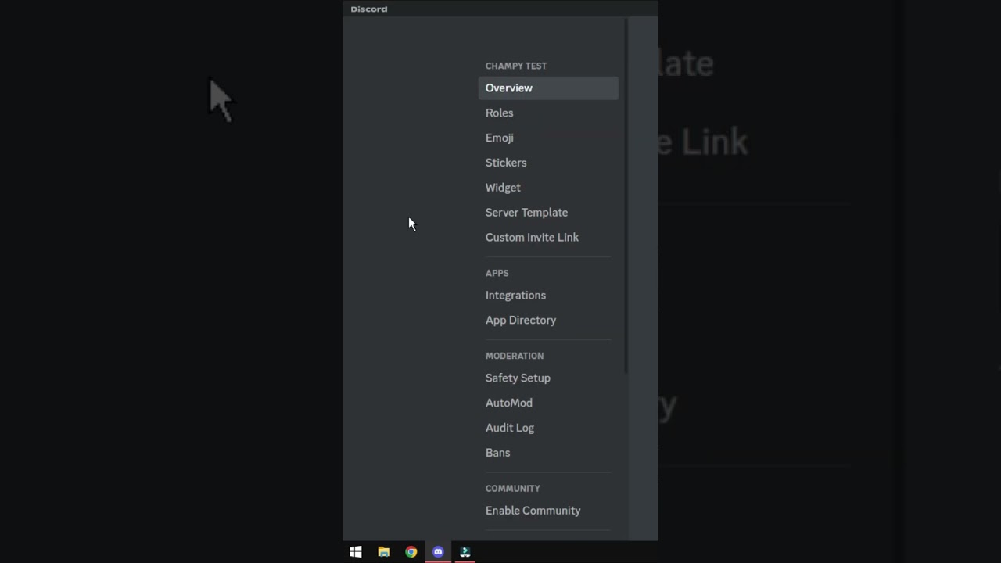This screenshot has height=563, width=1001.
Task: Click the CHAMPY TEST section header
Action: pos(516,66)
